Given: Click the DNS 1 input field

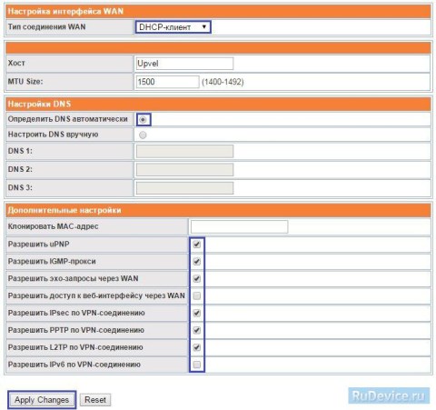Looking at the screenshot, I should tap(184, 151).
